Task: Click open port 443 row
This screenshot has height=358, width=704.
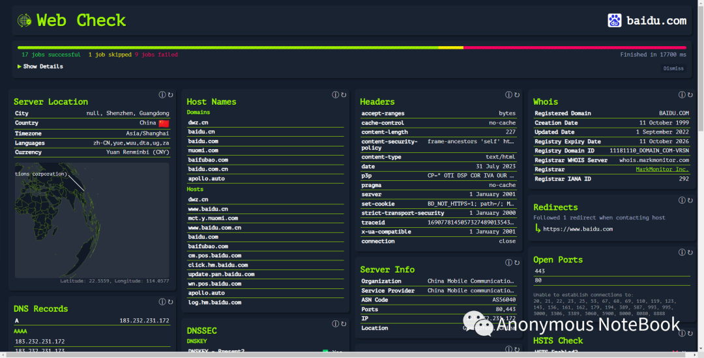Action: (x=611, y=271)
